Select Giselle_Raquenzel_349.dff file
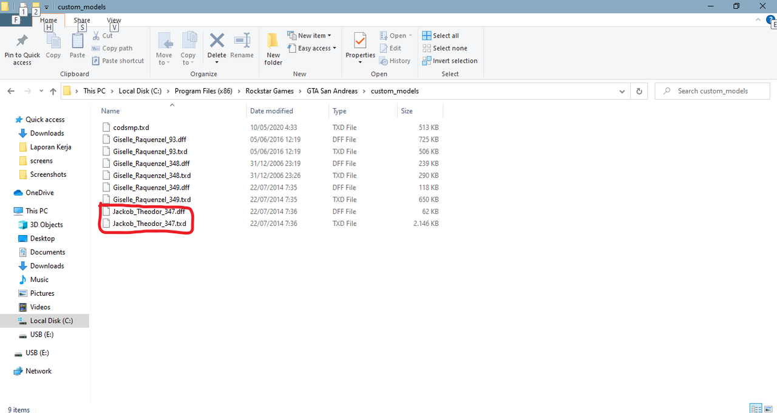Image resolution: width=777 pixels, height=413 pixels. 151,188
